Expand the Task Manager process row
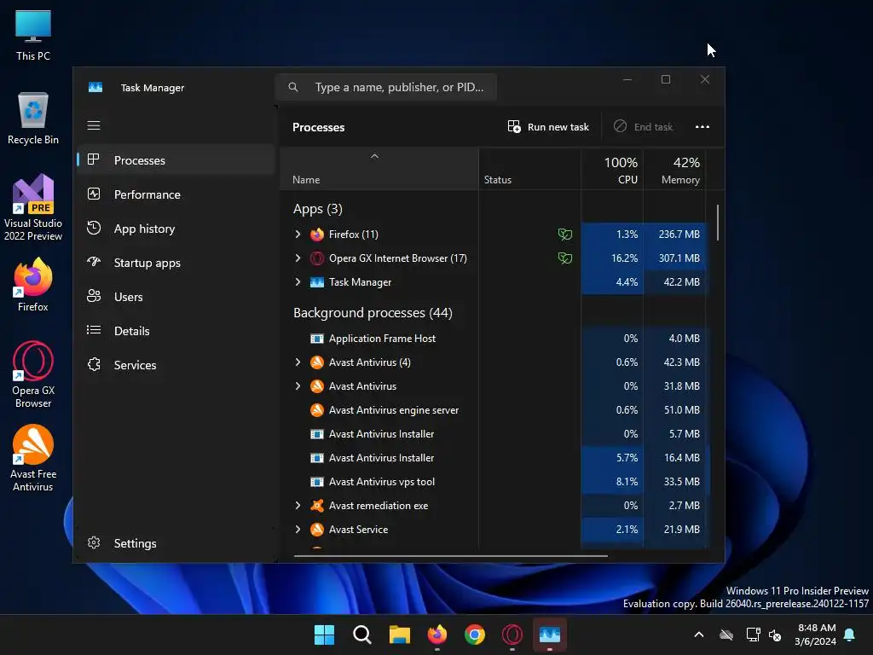The height and width of the screenshot is (655, 873). (x=298, y=281)
